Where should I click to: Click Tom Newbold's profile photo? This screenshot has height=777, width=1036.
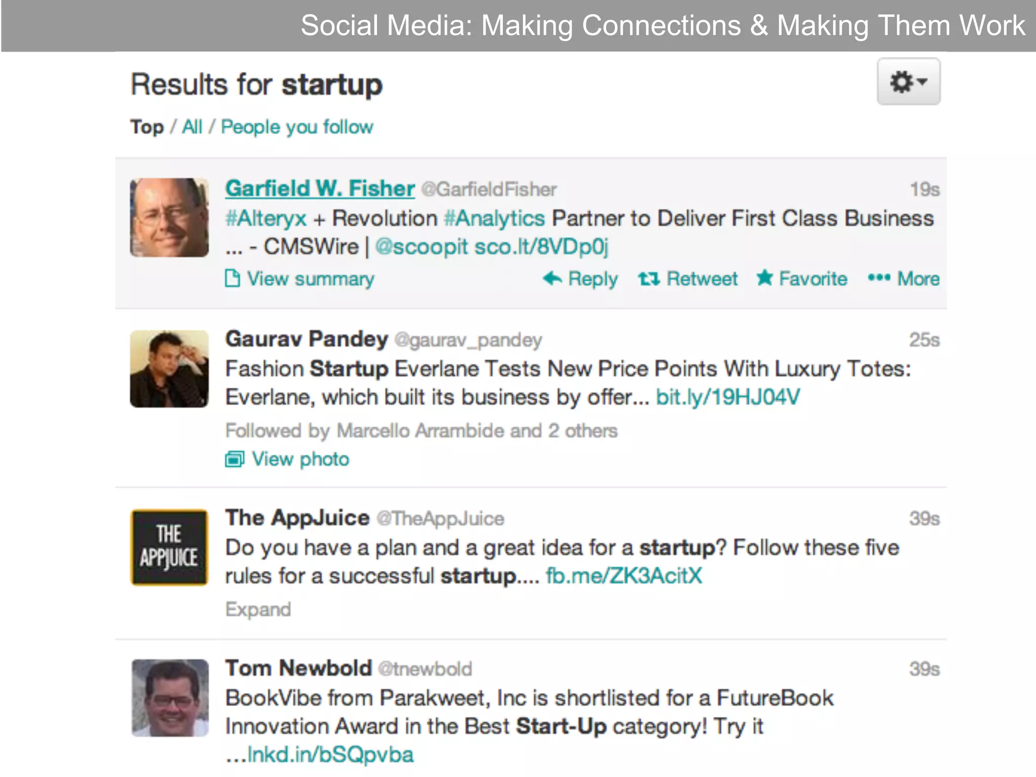[170, 698]
